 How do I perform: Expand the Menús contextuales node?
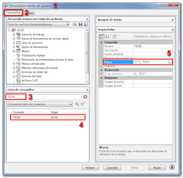14,64
